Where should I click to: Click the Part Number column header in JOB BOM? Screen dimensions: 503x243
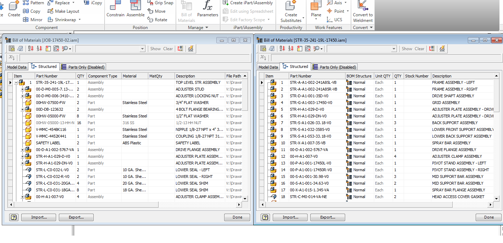[x=55, y=76]
